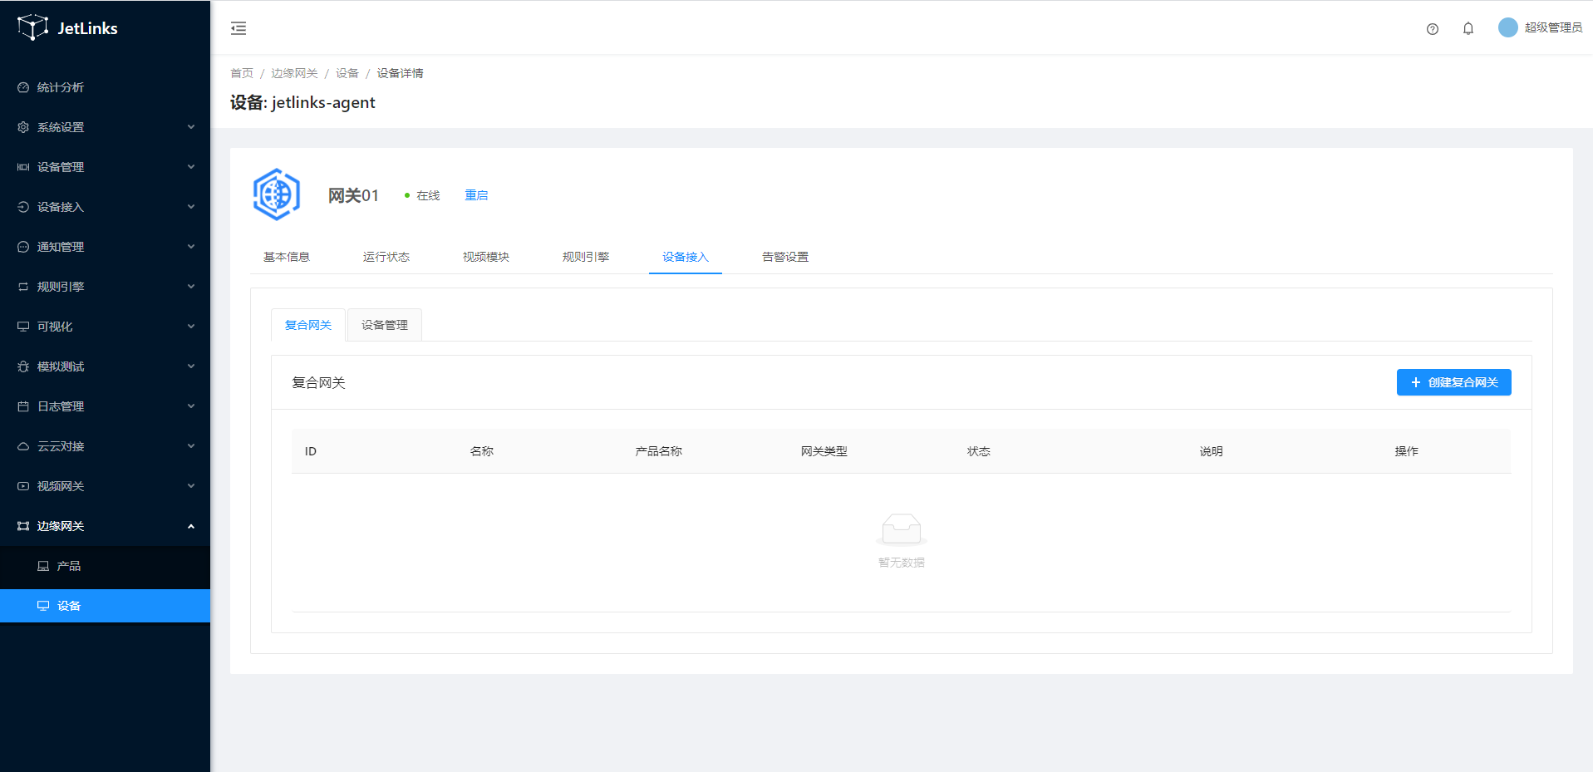Switch to the 基本信息 tab
The image size is (1593, 772).
click(287, 257)
